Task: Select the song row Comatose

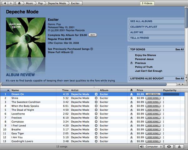Action: click(x=92, y=122)
